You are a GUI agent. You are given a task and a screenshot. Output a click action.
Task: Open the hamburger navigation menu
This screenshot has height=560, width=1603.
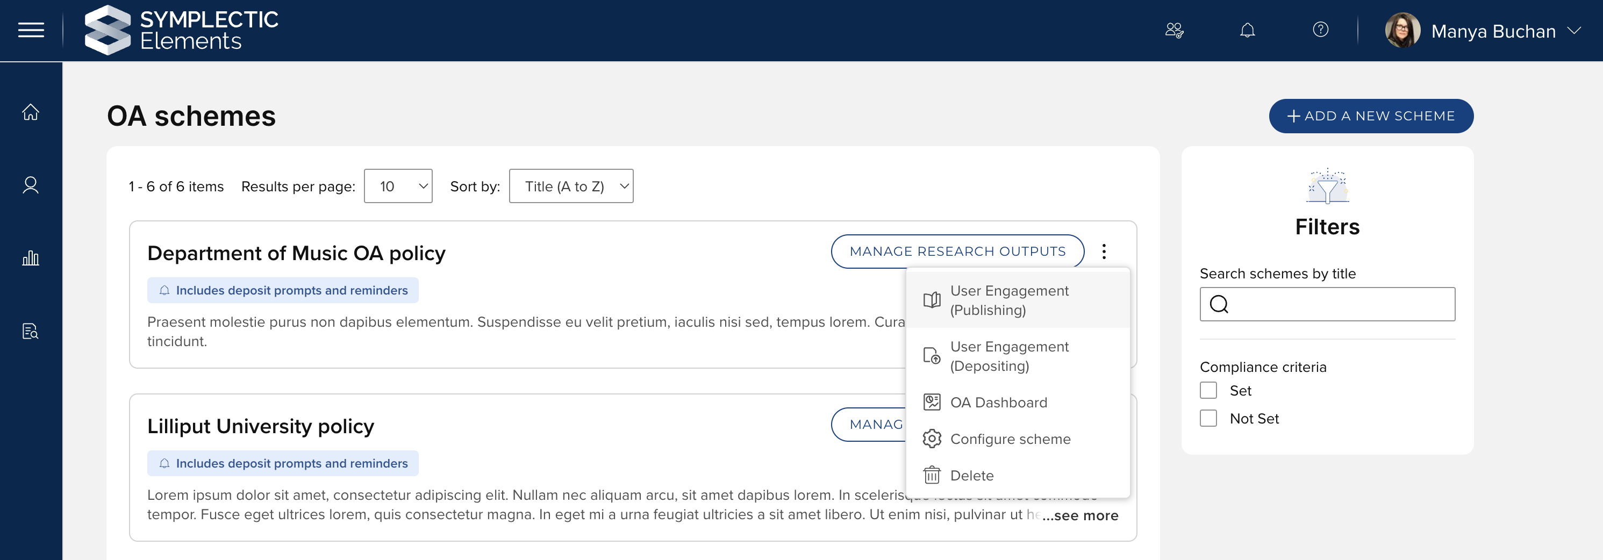[x=31, y=30]
